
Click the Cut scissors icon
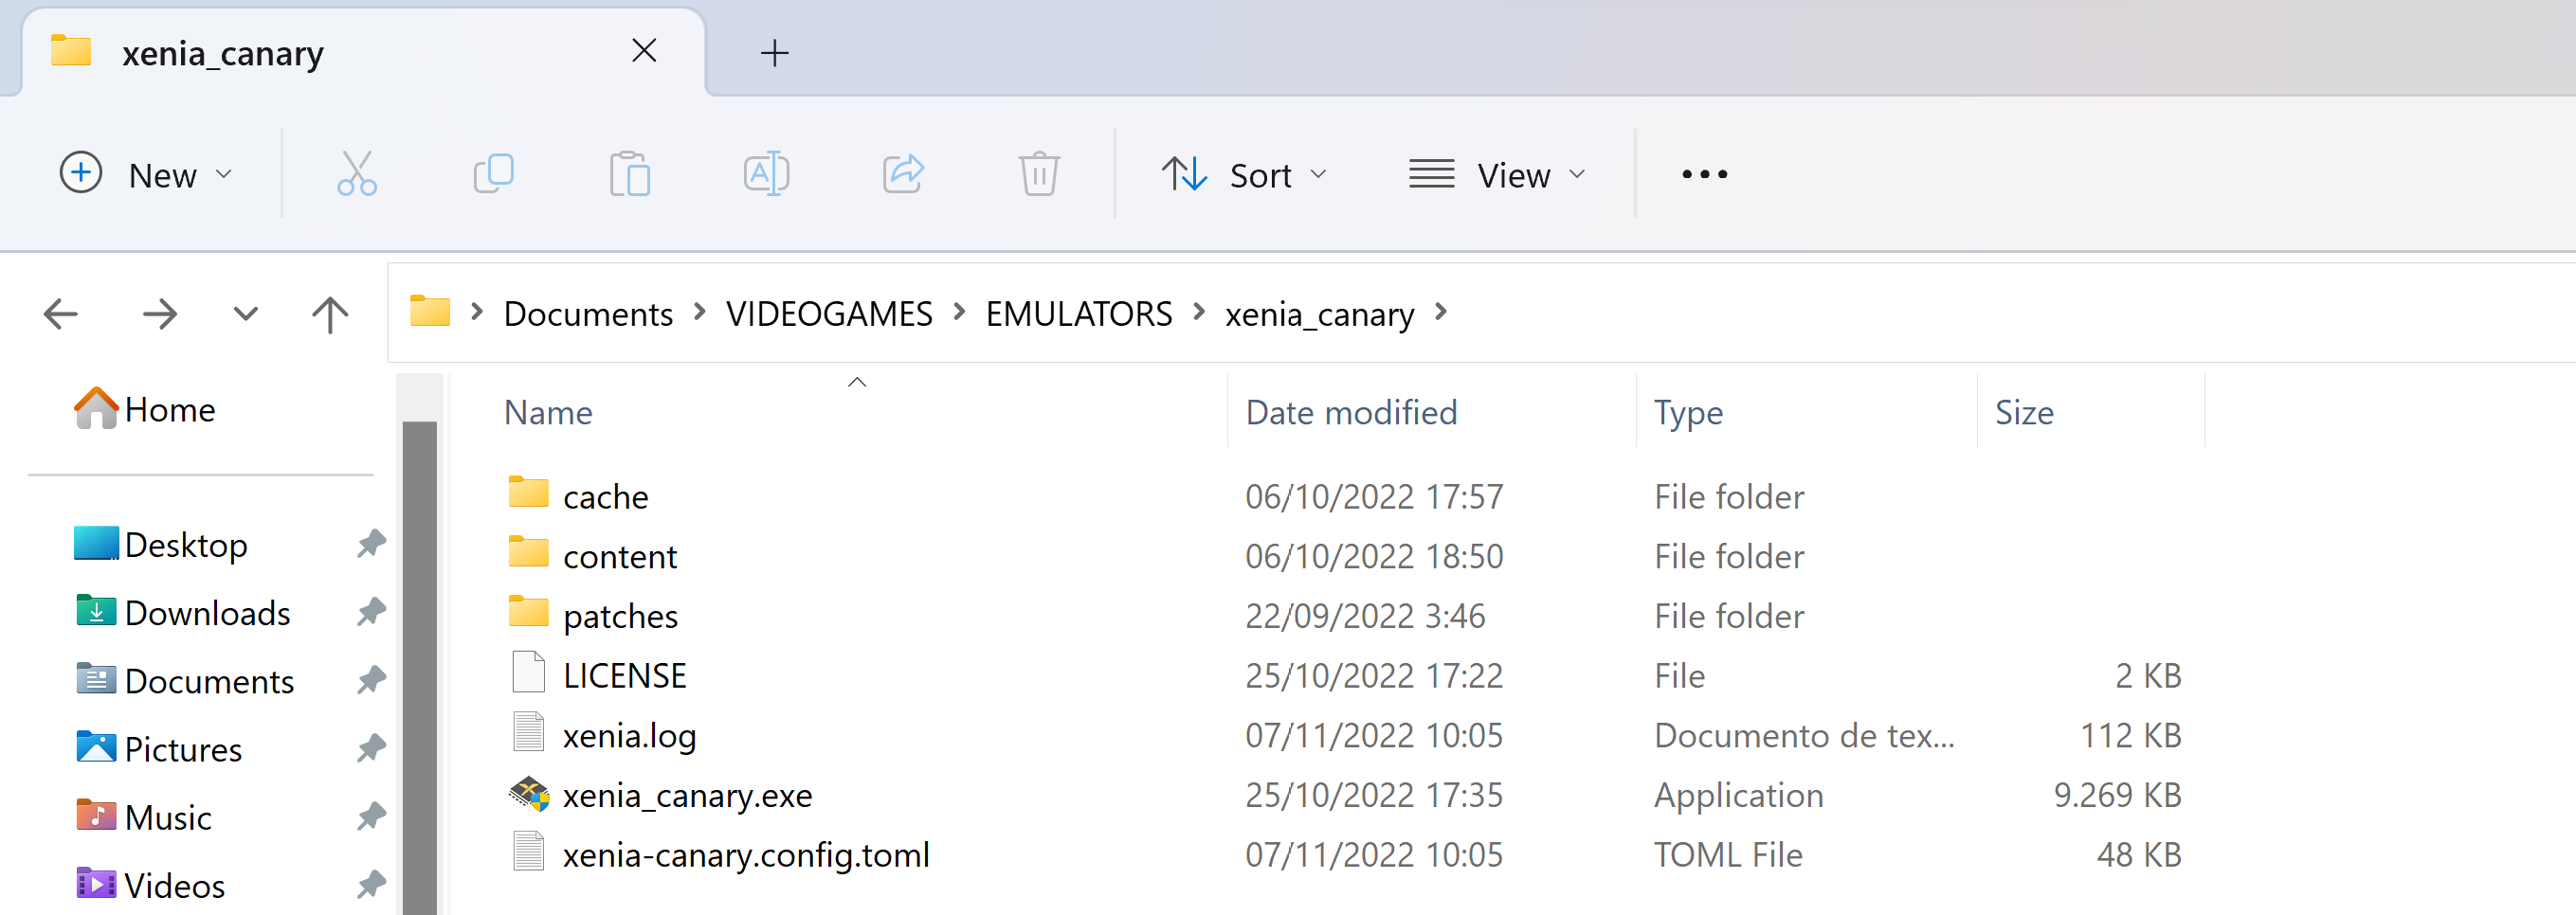tap(357, 173)
